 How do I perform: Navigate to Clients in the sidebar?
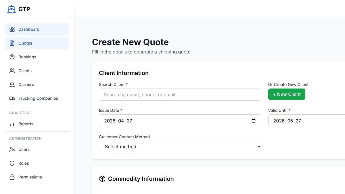37,71
